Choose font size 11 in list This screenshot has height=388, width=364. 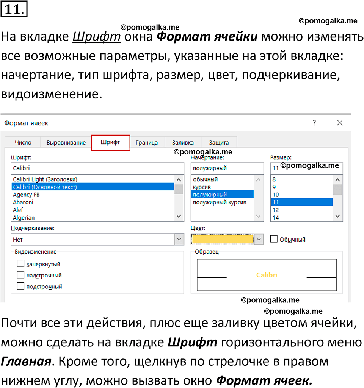(302, 202)
